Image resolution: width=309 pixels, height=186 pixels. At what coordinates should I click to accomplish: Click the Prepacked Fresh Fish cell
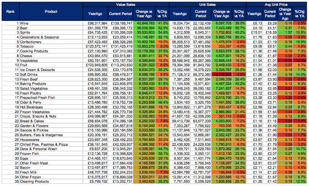51,98
